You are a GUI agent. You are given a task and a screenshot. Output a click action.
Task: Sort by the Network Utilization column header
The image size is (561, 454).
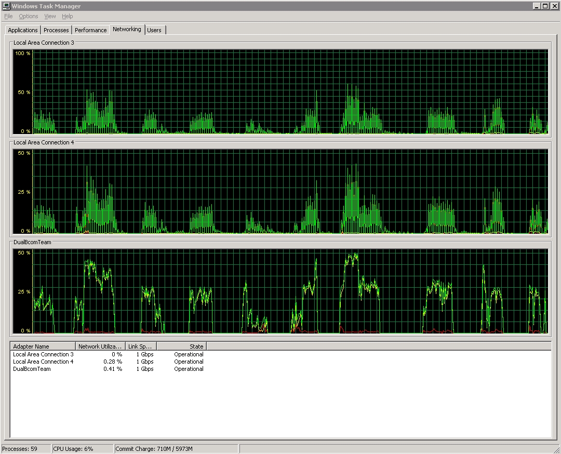point(100,346)
